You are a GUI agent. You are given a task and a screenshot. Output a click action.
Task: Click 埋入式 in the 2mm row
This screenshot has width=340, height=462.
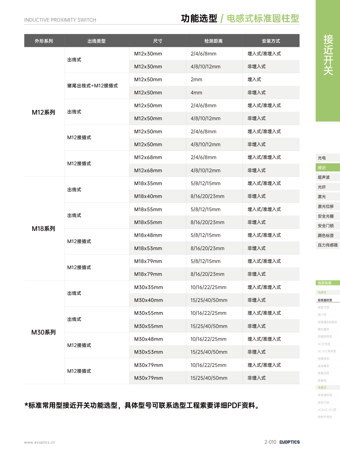click(x=271, y=79)
